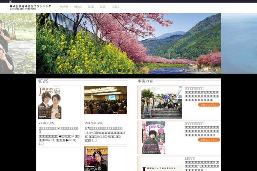Viewport: 257px width, 171px height.
Task: Open the fourth navigation item in header
Action: point(103,7)
